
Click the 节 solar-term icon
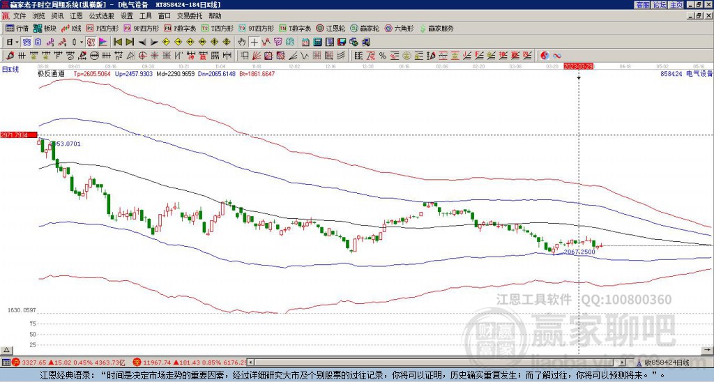point(278,43)
